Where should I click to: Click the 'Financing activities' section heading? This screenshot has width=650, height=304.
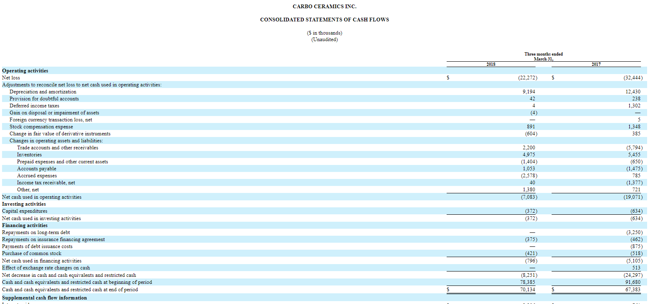pos(25,225)
